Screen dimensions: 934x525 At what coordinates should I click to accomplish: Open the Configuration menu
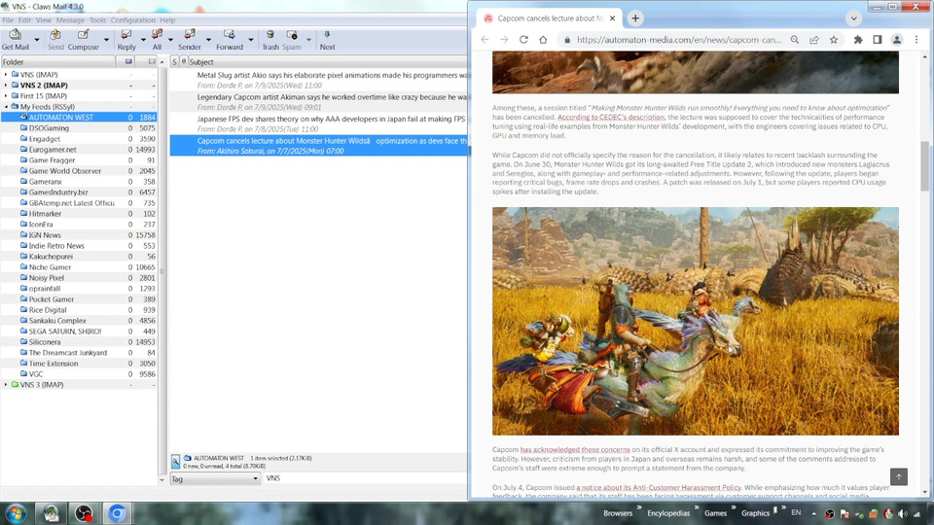pos(133,19)
